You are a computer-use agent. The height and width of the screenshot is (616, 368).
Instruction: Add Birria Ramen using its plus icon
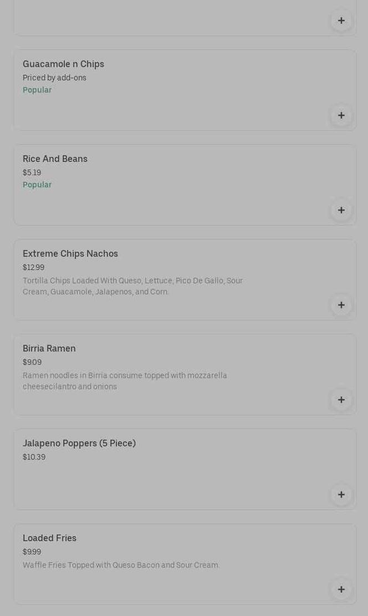341,400
